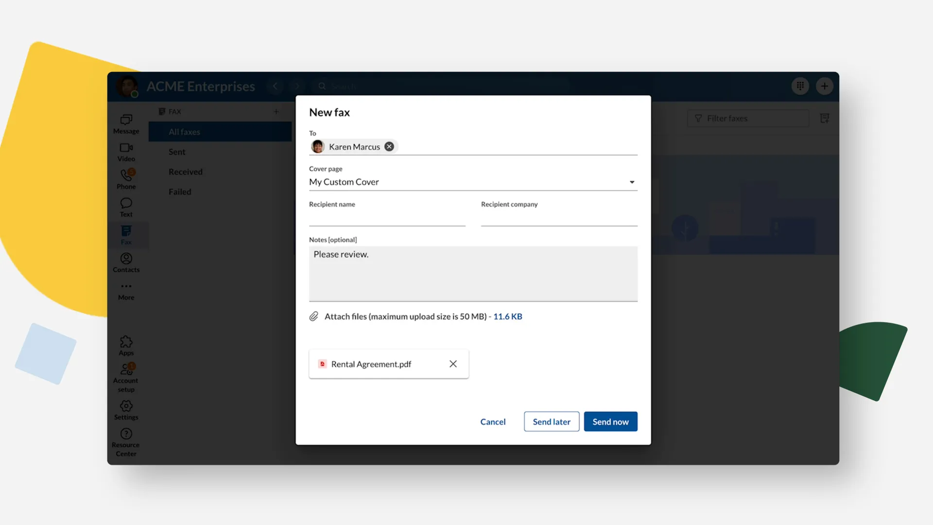Image resolution: width=933 pixels, height=525 pixels.
Task: Open the Apps puzzle icon
Action: click(126, 345)
